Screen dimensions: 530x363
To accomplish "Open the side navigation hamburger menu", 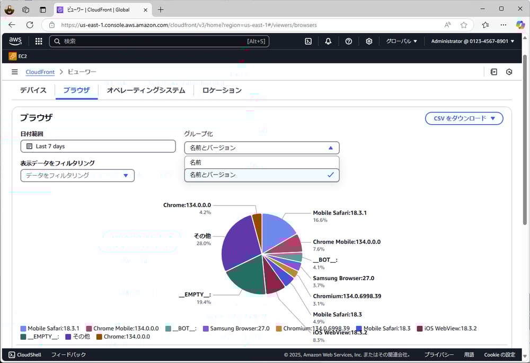I will point(14,72).
